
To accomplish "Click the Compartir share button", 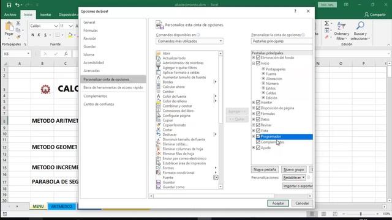I will [375, 15].
